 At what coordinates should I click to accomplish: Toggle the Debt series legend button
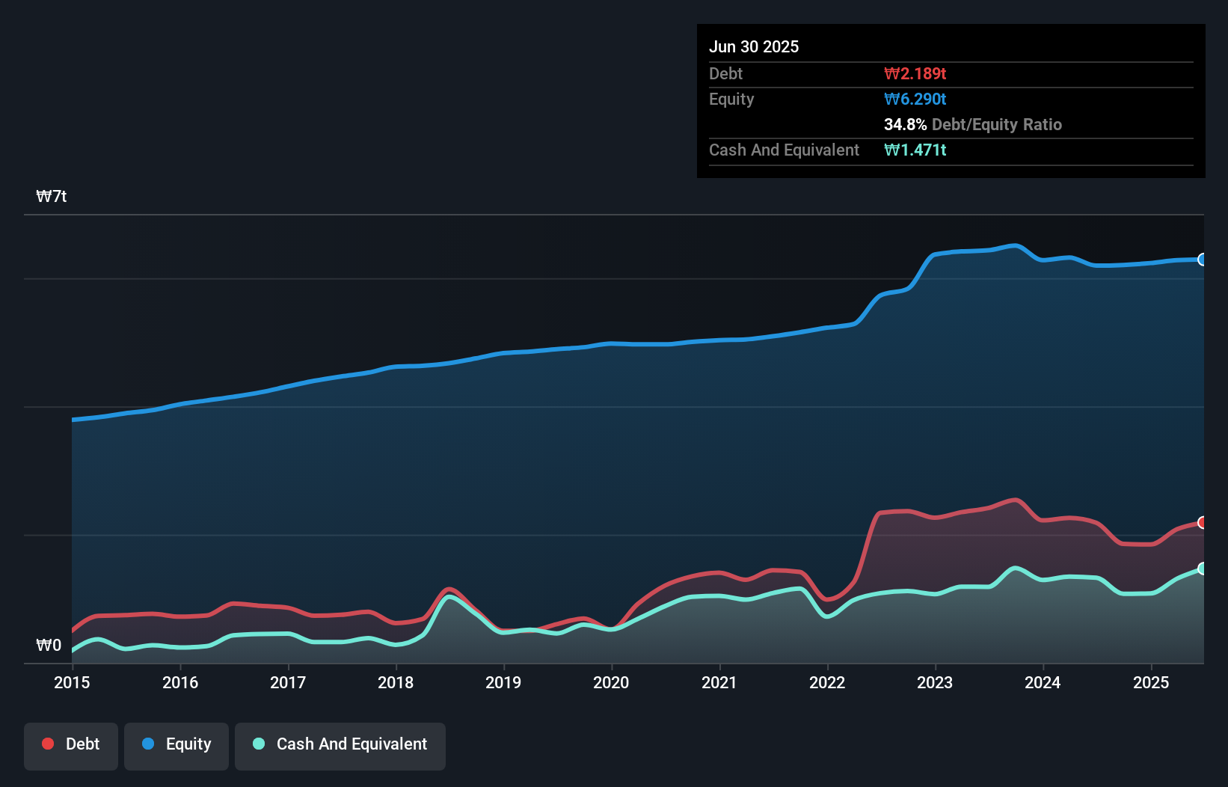click(71, 745)
